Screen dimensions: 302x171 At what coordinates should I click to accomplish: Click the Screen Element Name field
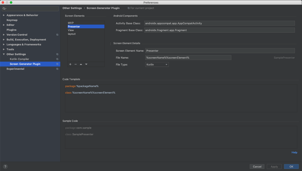pyautogui.click(x=220, y=51)
